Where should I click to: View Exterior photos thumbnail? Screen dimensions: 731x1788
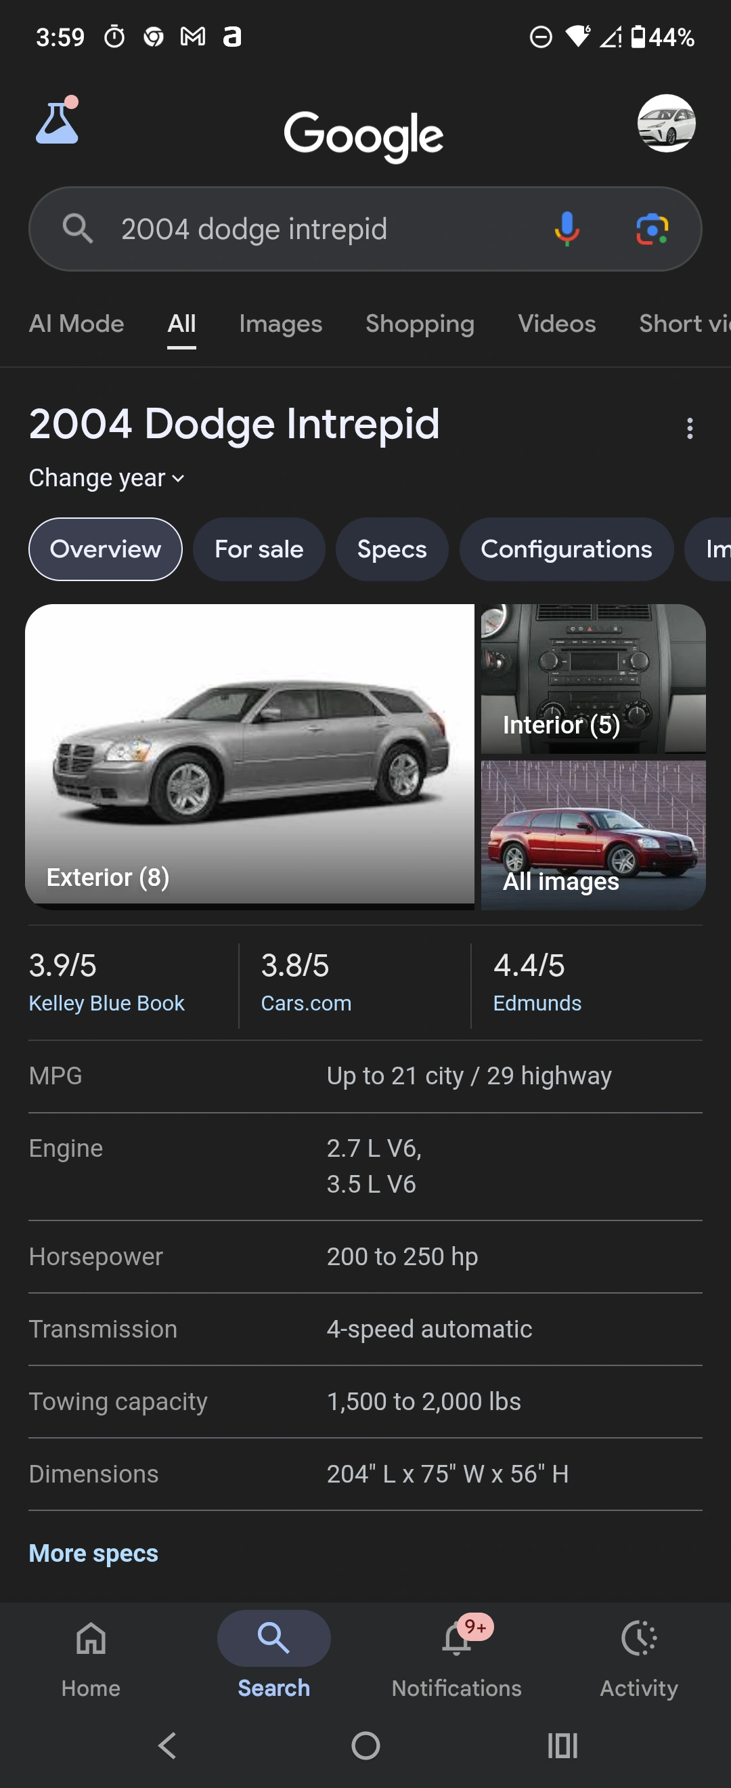click(x=250, y=754)
